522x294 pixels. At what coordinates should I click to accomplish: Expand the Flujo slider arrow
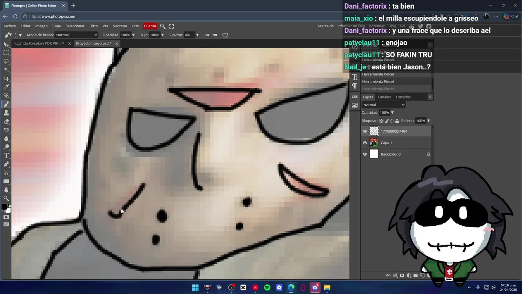point(162,35)
